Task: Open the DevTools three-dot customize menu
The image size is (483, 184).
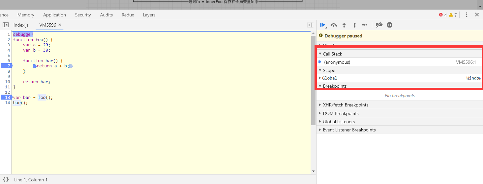Action: (x=467, y=15)
